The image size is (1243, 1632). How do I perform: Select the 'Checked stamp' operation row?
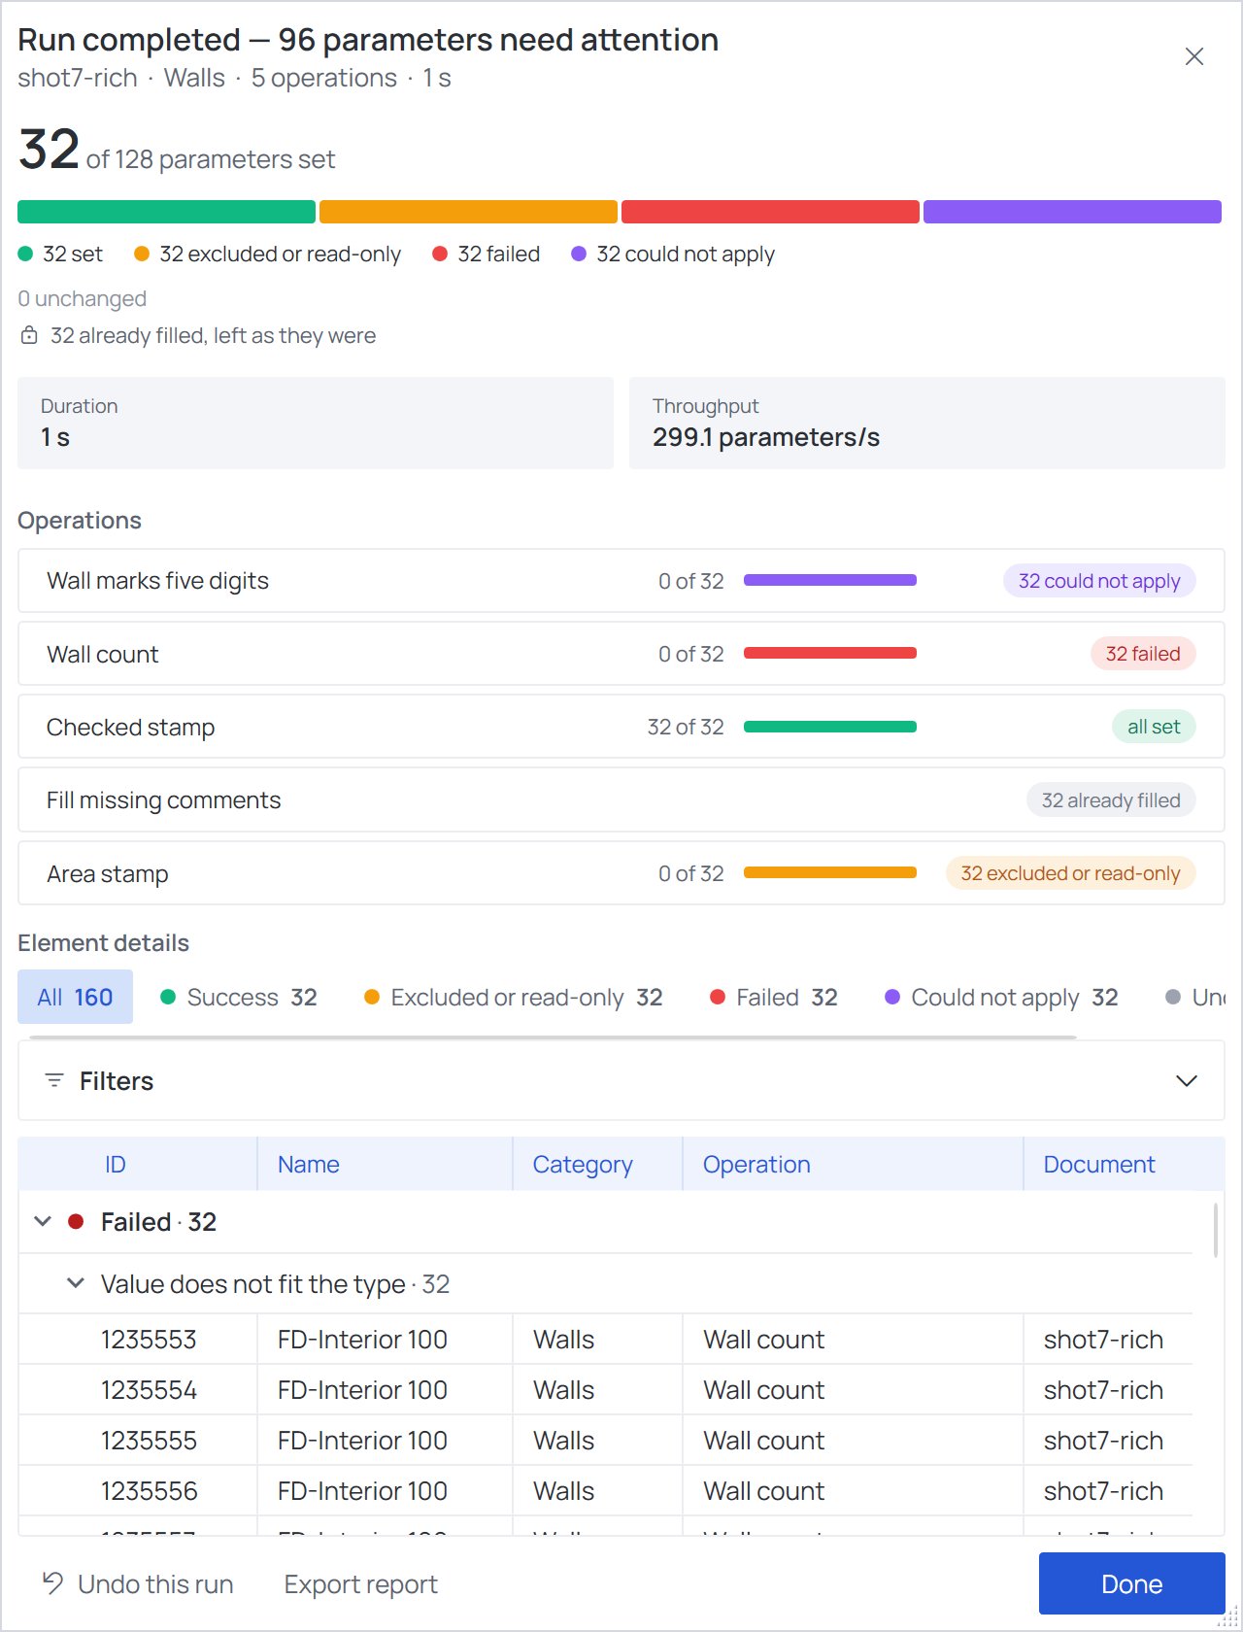click(621, 727)
